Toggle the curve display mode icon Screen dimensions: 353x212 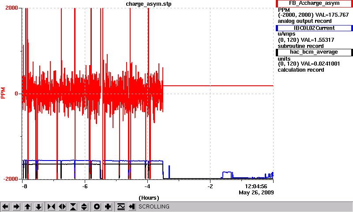pyautogui.click(x=121, y=207)
